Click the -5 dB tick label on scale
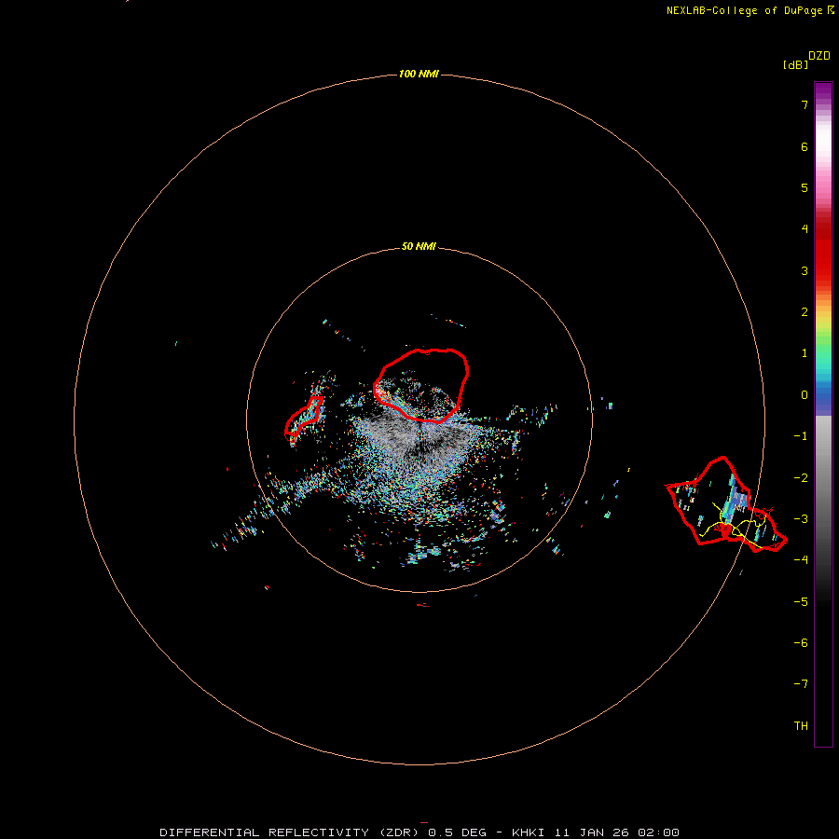This screenshot has height=839, width=839. click(x=801, y=602)
